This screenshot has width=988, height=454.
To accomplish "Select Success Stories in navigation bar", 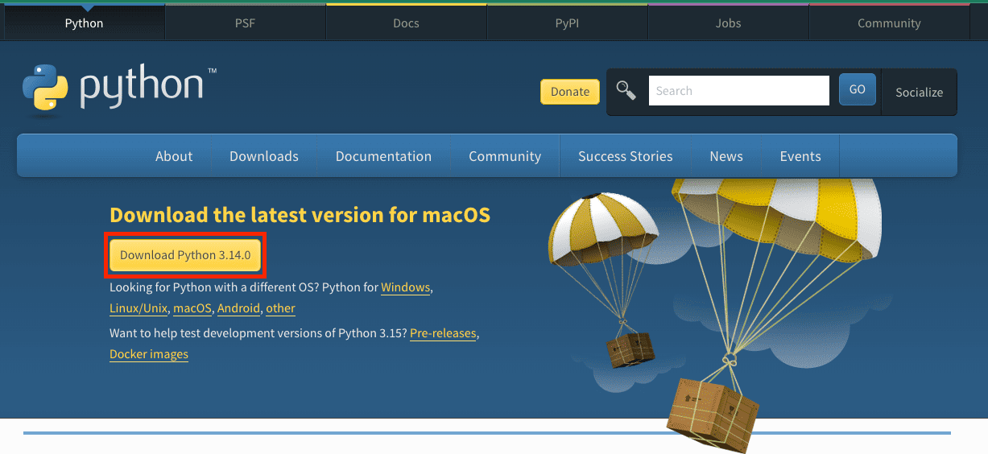I will pyautogui.click(x=625, y=156).
